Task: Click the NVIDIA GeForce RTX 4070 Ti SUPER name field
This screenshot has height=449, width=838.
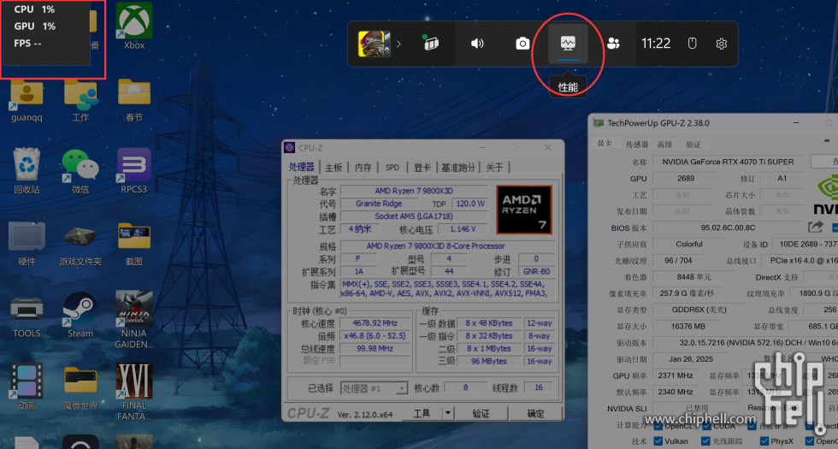Action: click(x=728, y=162)
